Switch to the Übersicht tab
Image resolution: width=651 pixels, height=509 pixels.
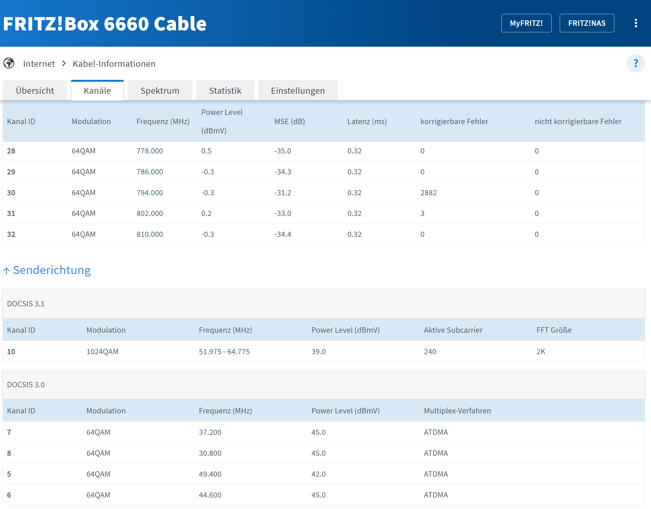click(x=35, y=90)
